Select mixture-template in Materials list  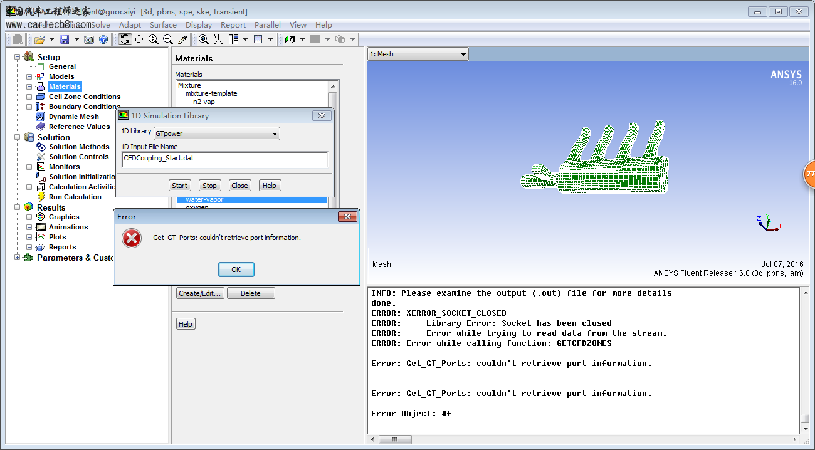coord(211,93)
